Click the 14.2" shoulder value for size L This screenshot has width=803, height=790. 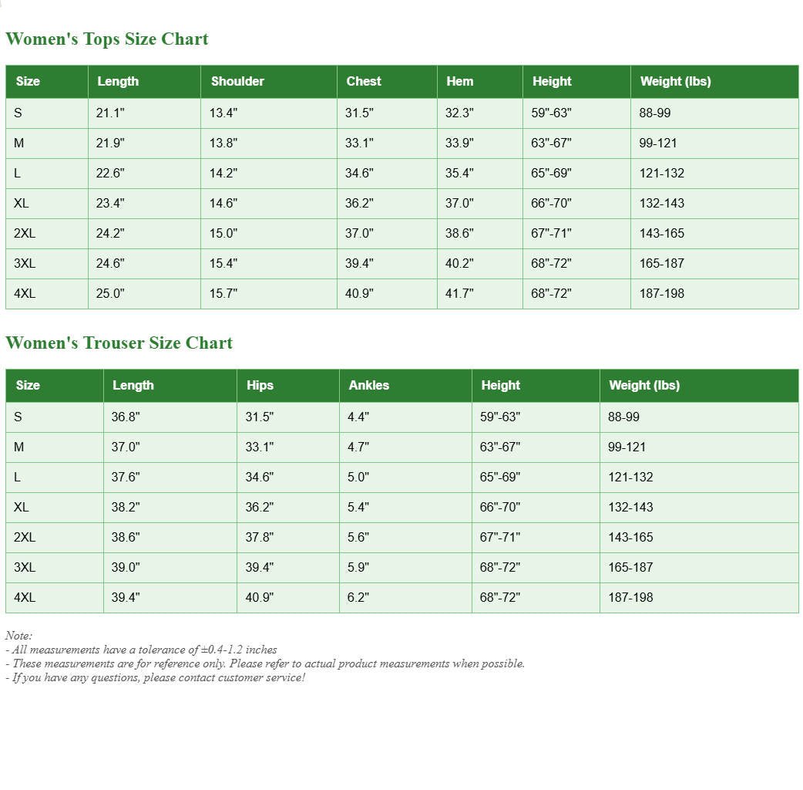click(223, 173)
